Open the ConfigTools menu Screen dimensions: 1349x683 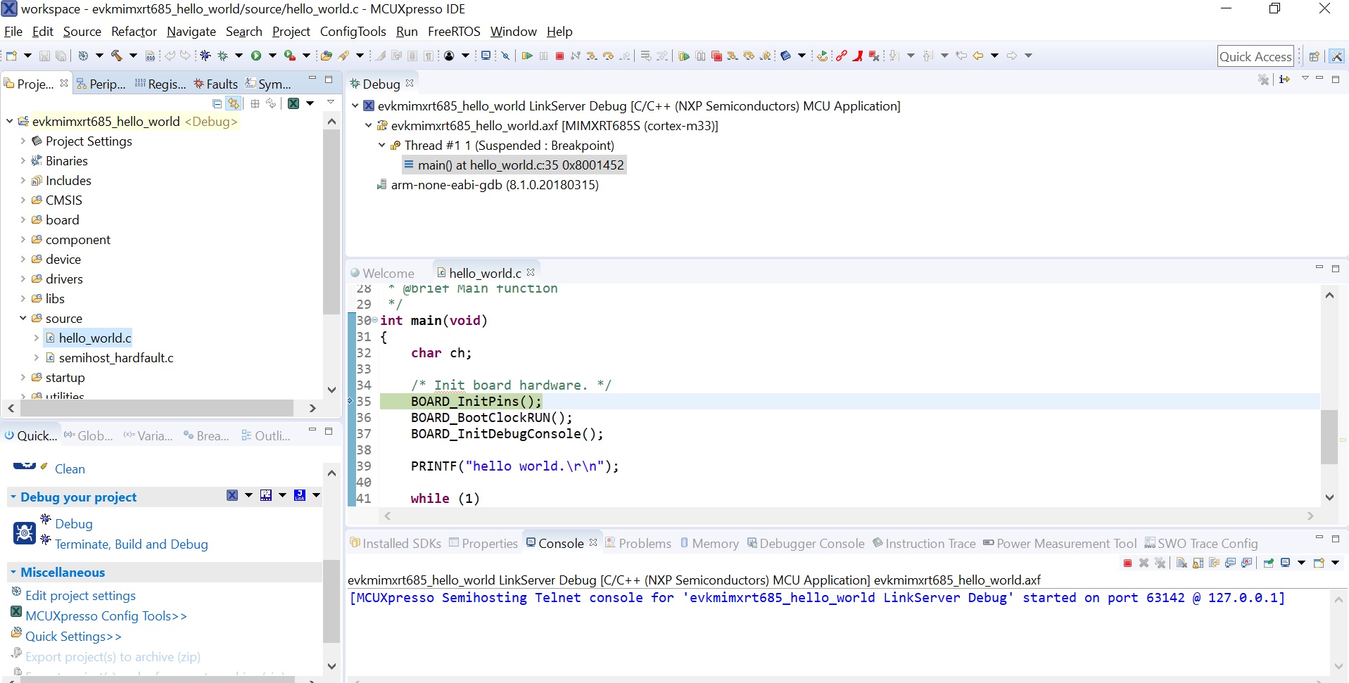pyautogui.click(x=353, y=32)
